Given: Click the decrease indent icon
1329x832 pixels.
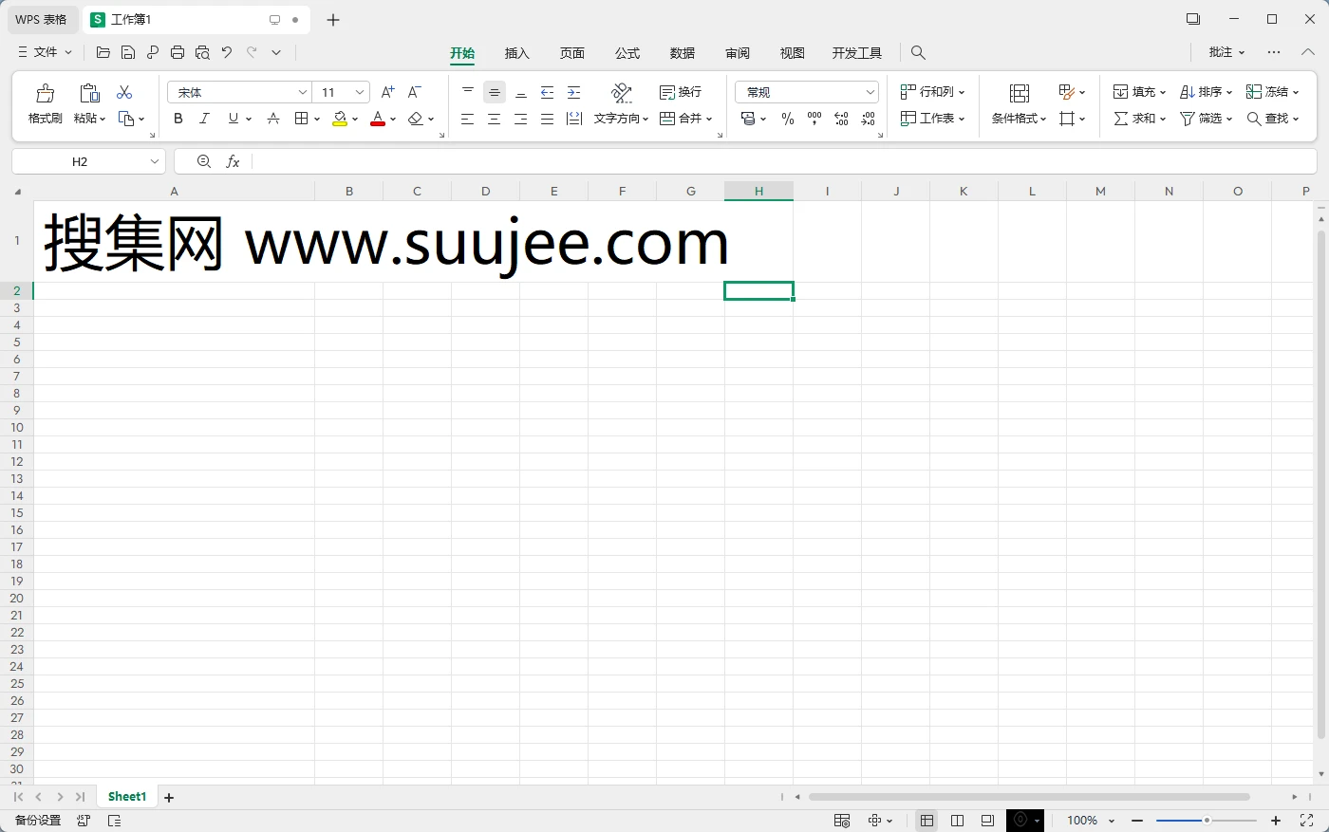Looking at the screenshot, I should pos(547,92).
